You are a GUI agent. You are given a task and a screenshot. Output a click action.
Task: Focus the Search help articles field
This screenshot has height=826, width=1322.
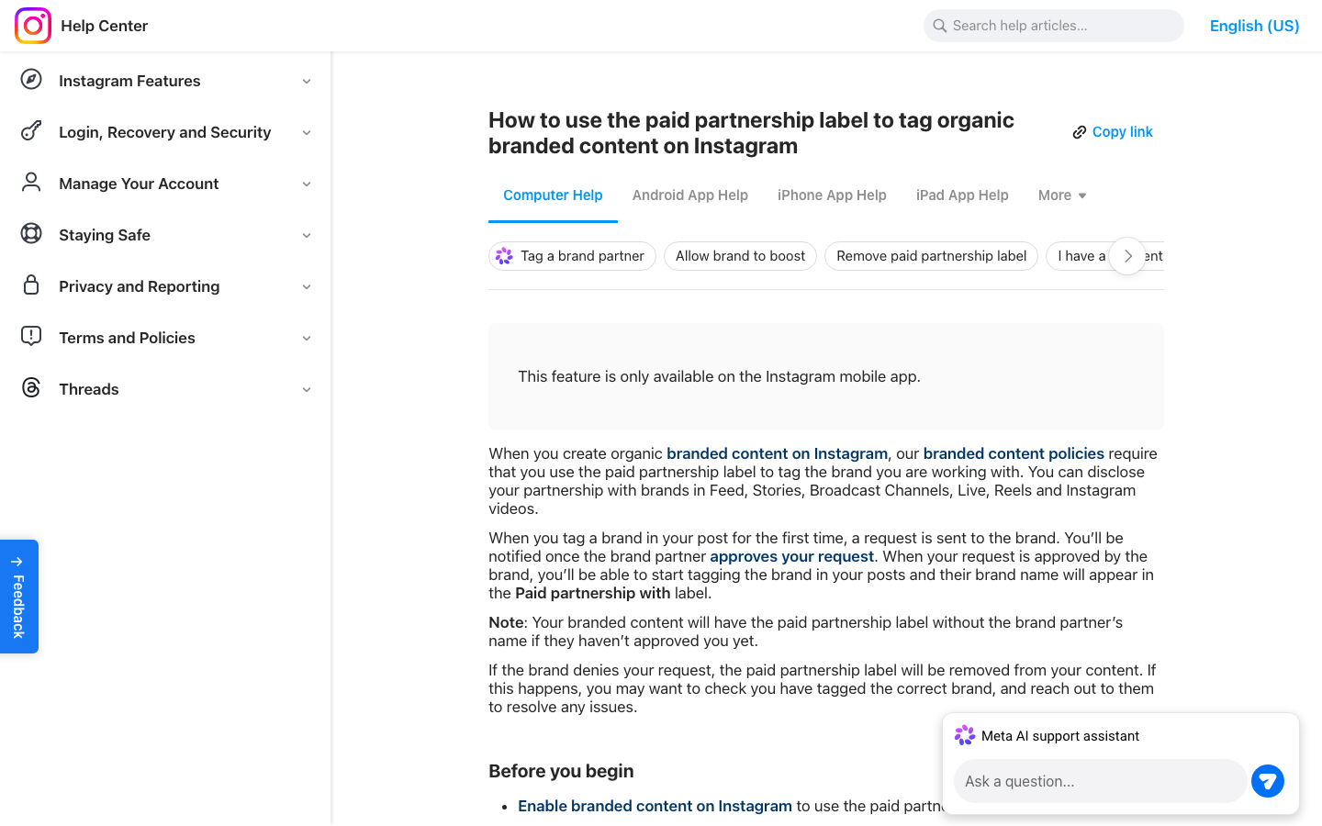[x=1054, y=26]
